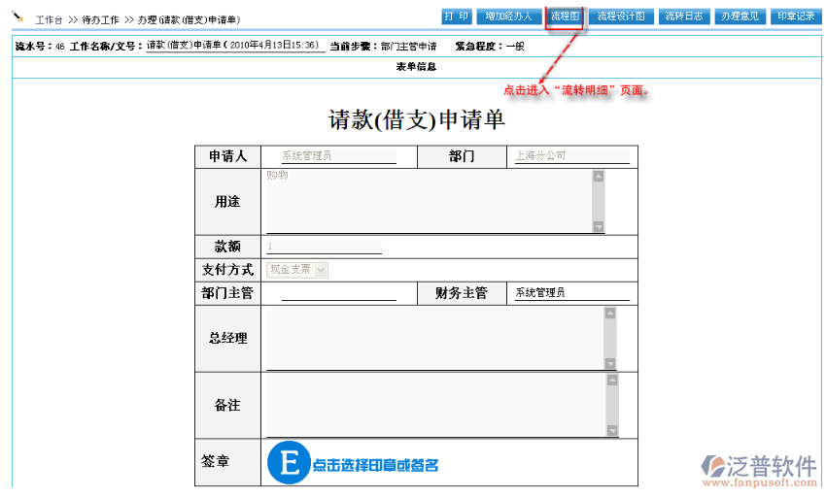The image size is (827, 498).
Task: Click the 款额 amount input field
Action: pos(324,247)
